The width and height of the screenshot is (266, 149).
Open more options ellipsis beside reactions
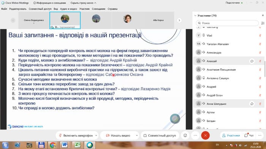[195, 135]
